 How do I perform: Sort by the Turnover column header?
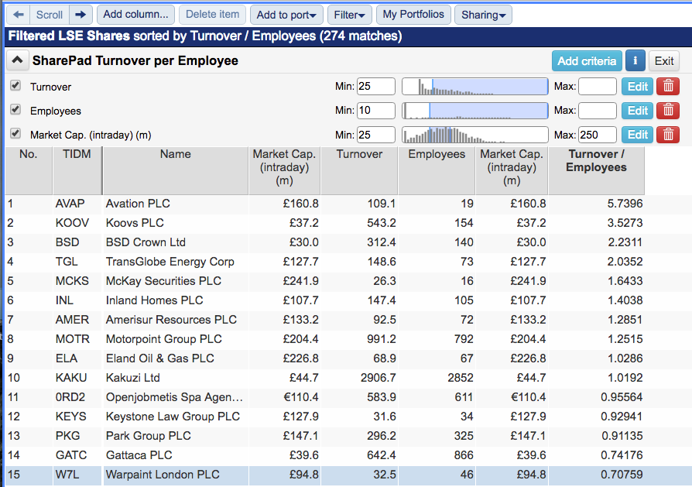point(359,170)
